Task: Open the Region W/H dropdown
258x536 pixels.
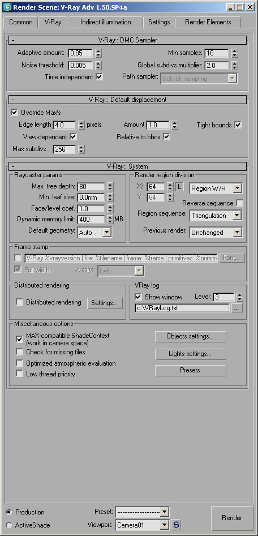Action: tap(216, 188)
